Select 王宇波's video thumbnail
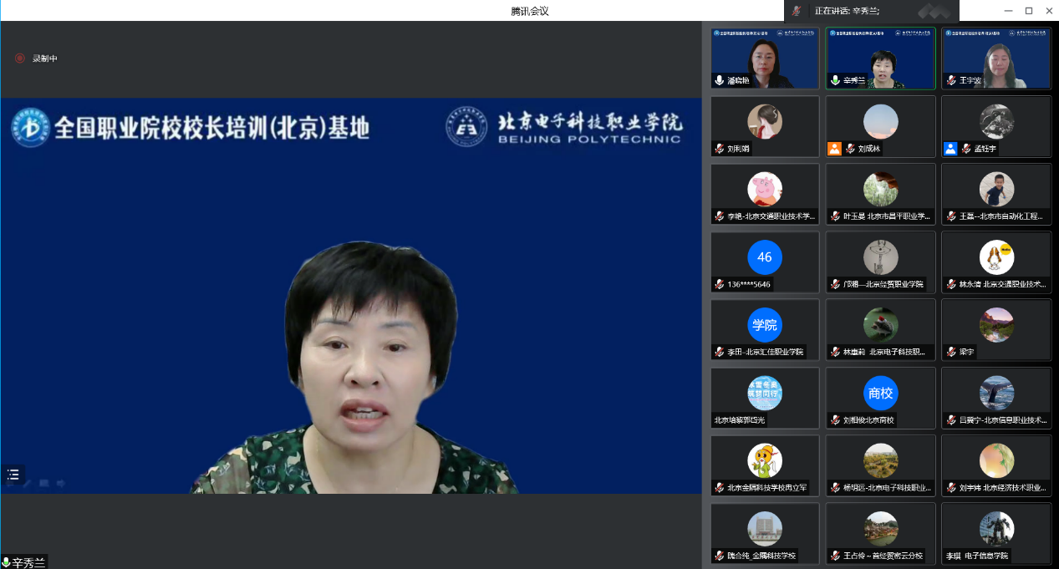This screenshot has height=569, width=1059. point(996,58)
